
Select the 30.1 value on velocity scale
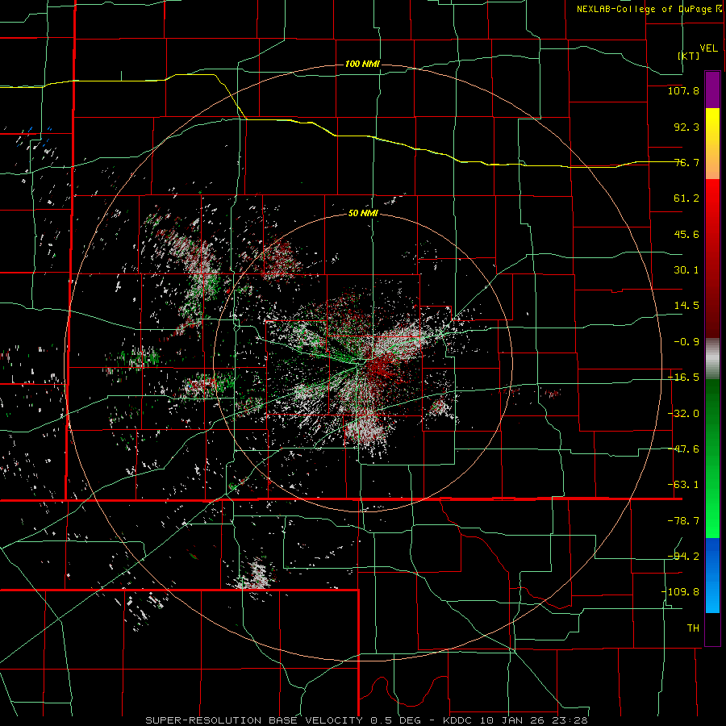686,270
